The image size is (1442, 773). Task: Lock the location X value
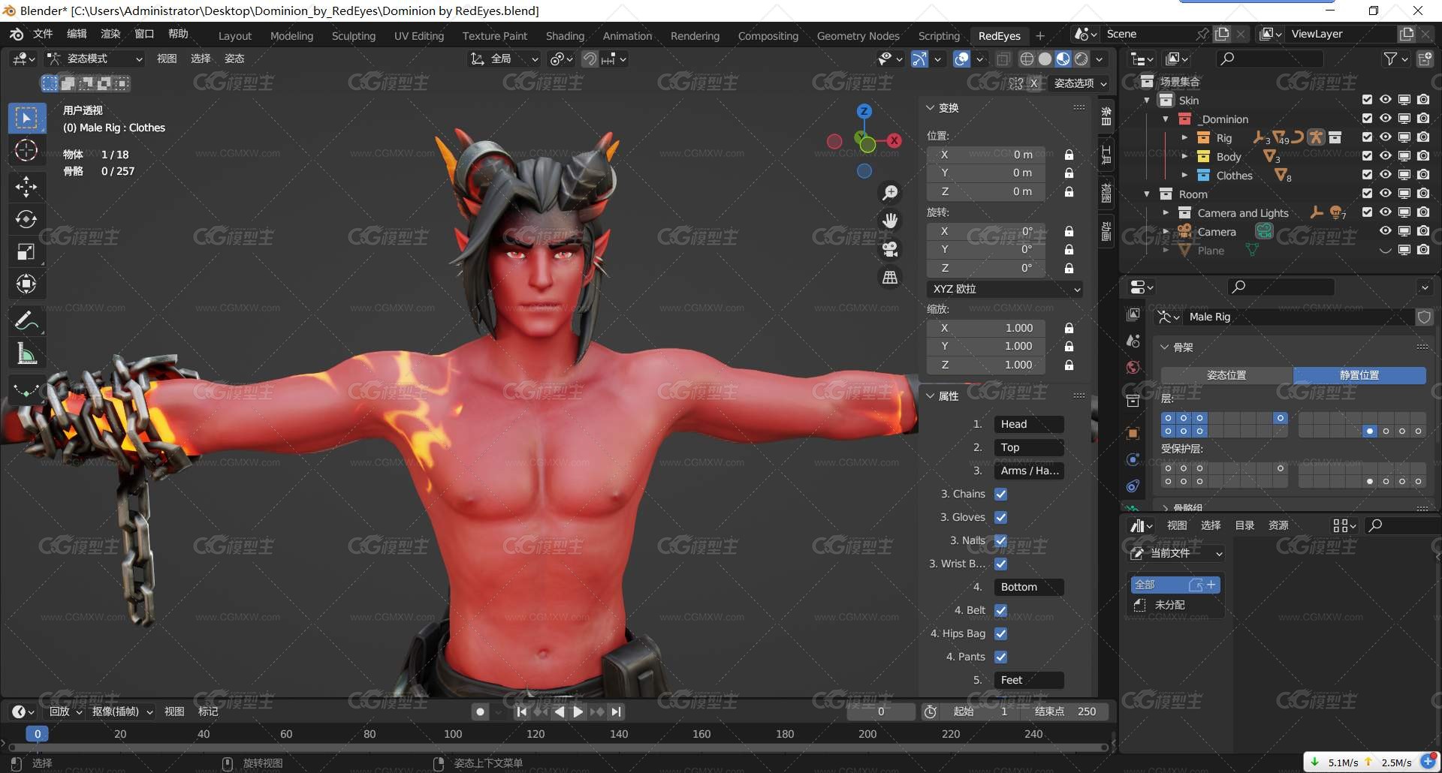(1069, 155)
